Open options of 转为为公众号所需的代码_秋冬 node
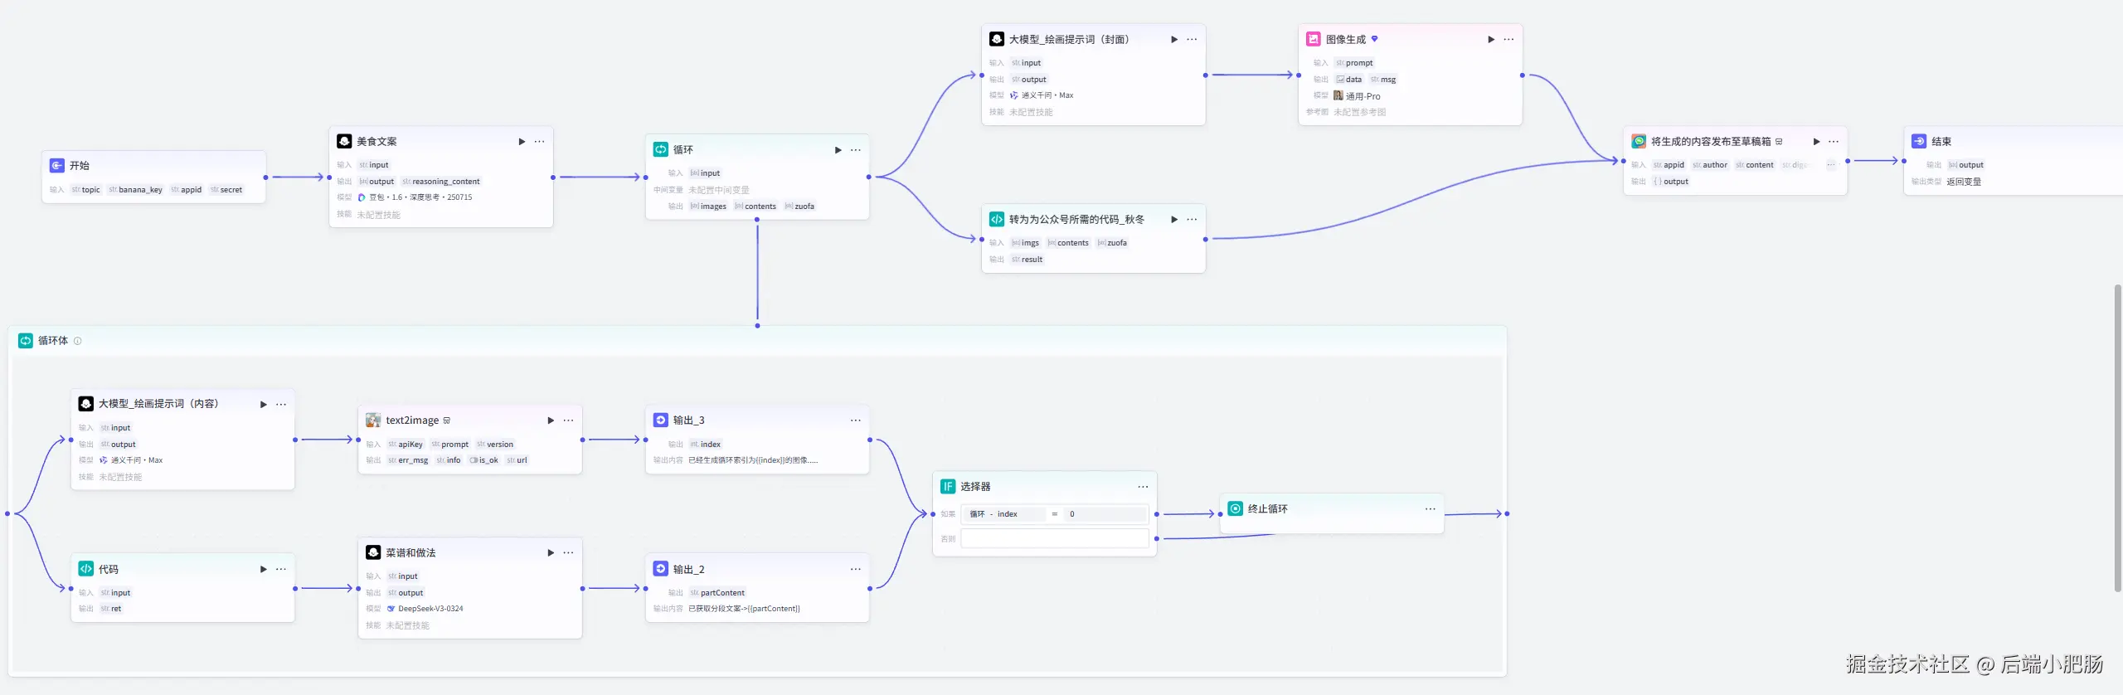The height and width of the screenshot is (695, 2123). (1192, 220)
